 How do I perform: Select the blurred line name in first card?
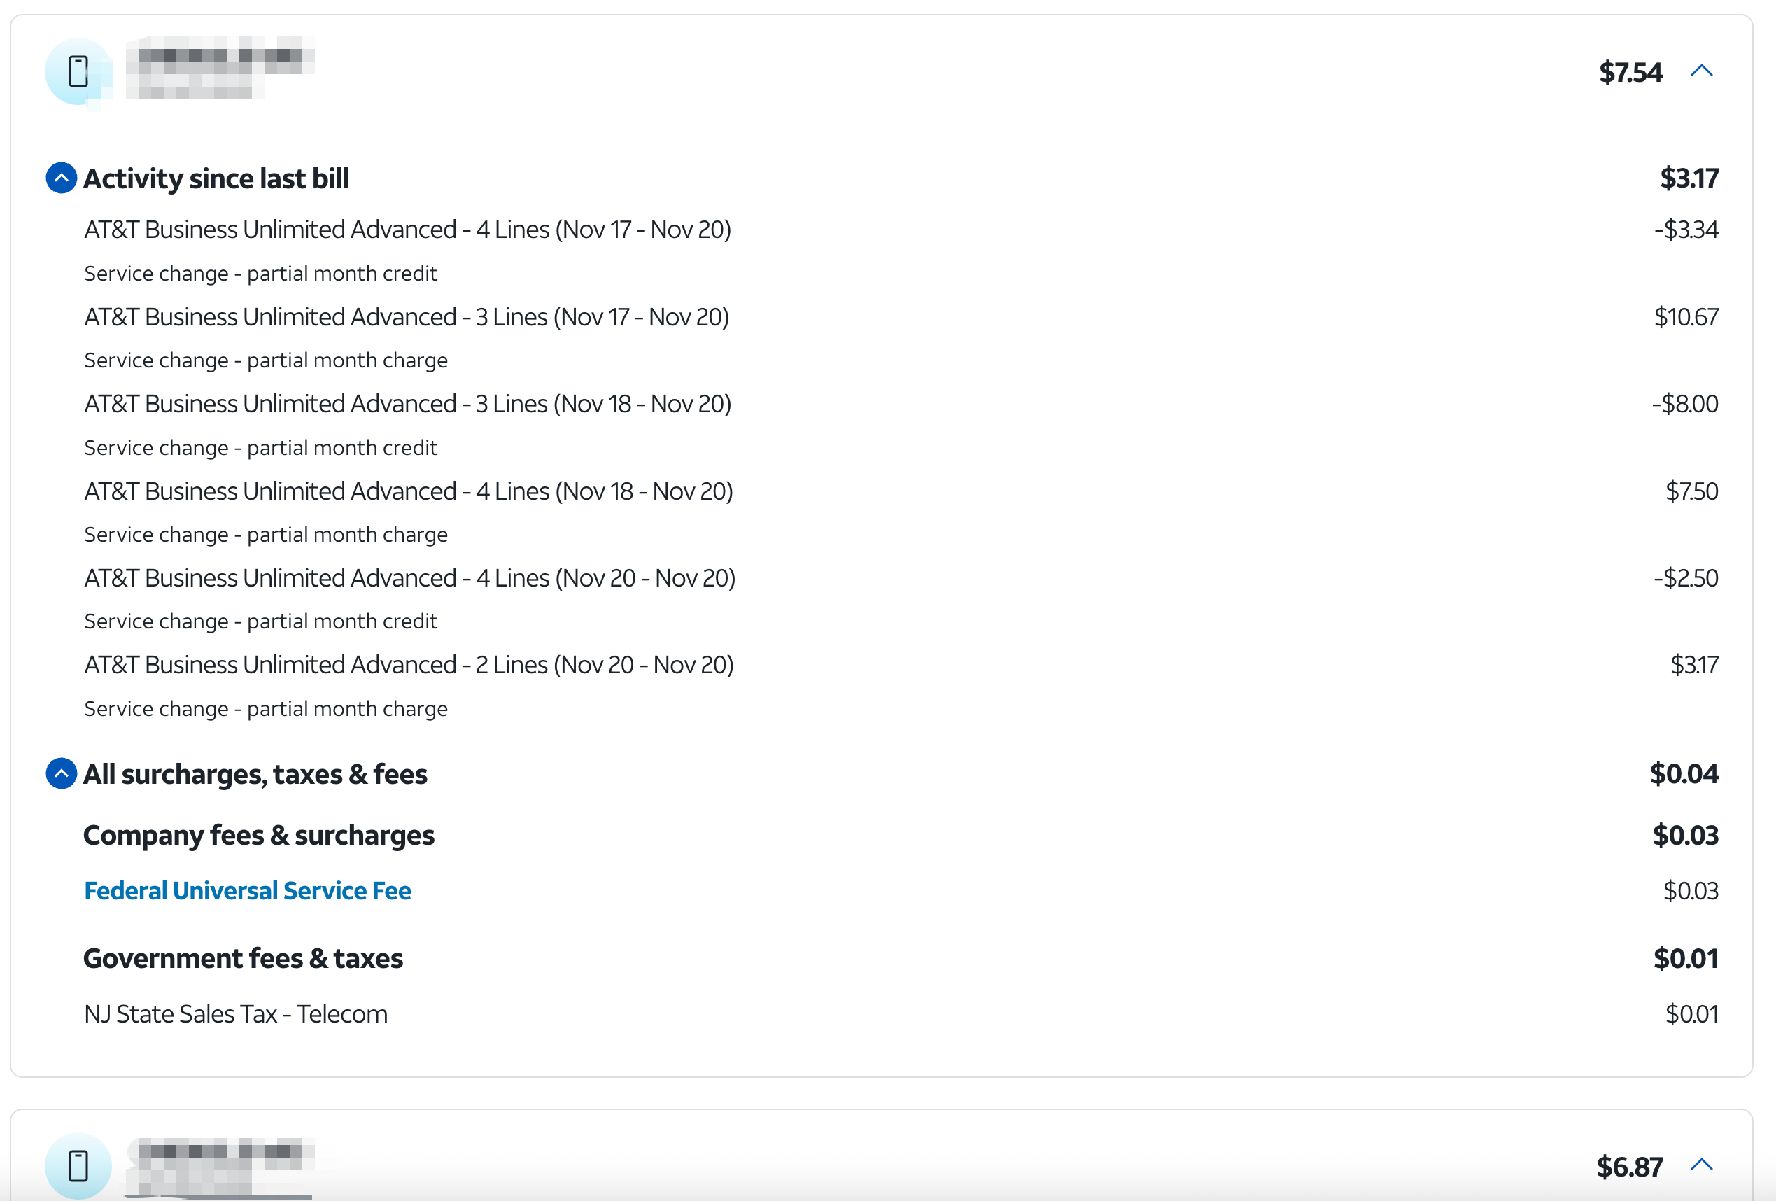220,67
